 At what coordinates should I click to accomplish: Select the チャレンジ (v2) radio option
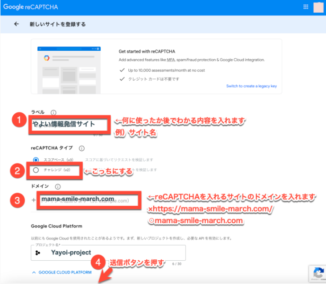coord(36,170)
